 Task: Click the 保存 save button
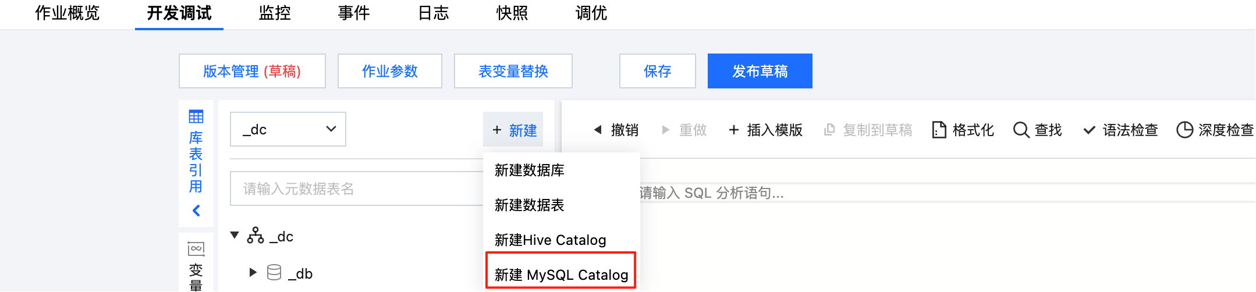pyautogui.click(x=657, y=71)
